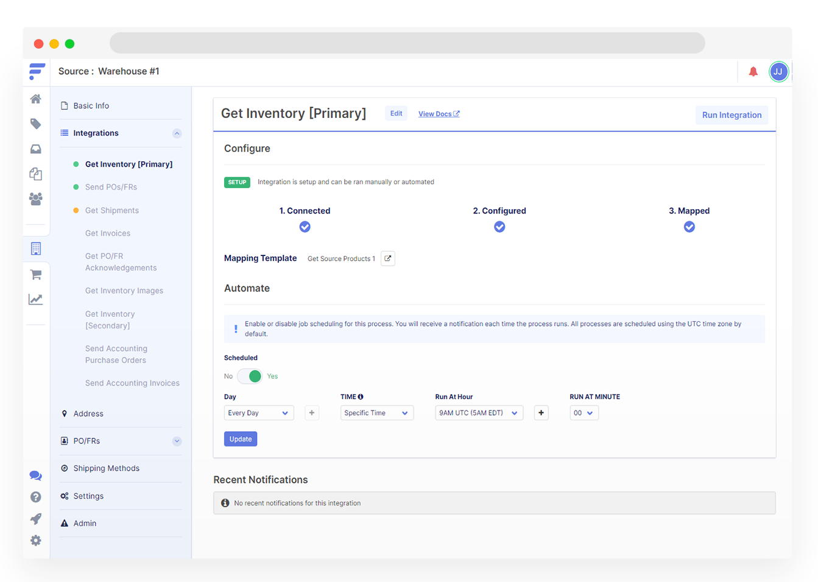
Task: Open the Run At Hour dropdown
Action: [479, 413]
